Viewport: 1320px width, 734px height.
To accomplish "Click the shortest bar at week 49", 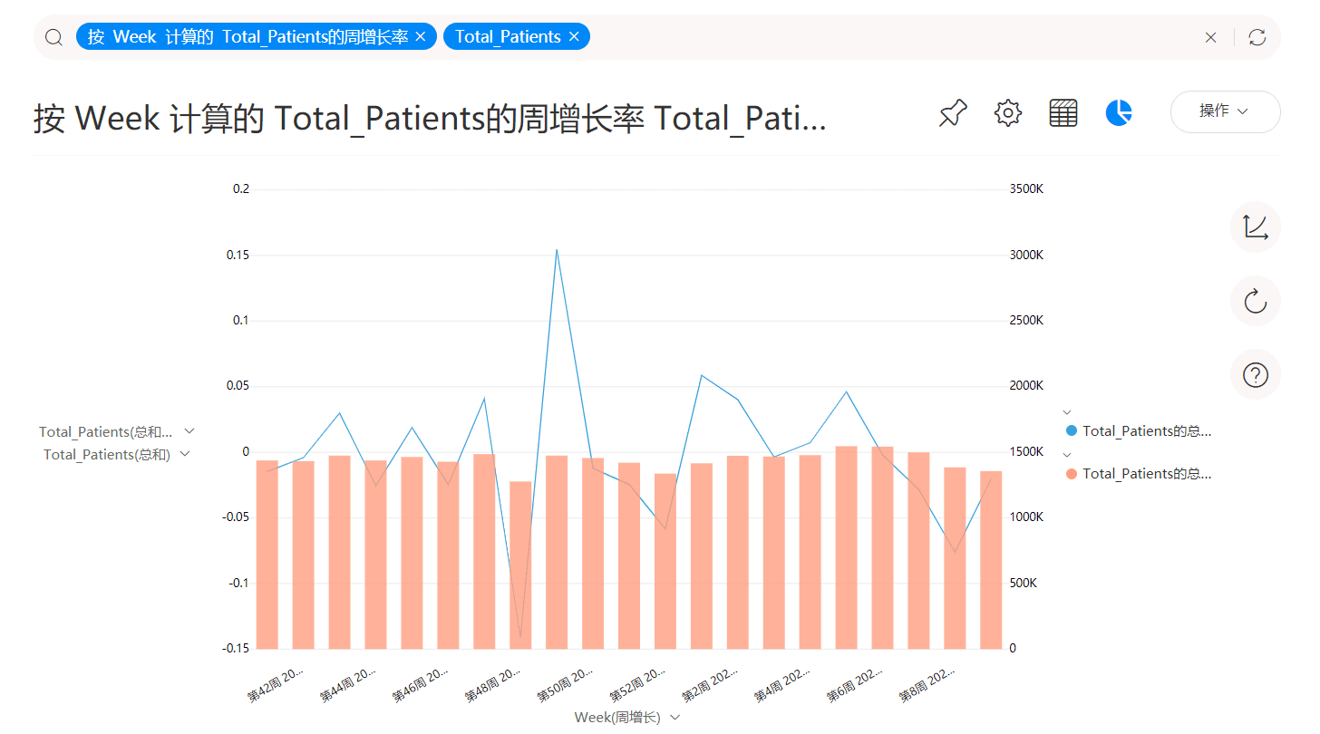I will pyautogui.click(x=520, y=565).
